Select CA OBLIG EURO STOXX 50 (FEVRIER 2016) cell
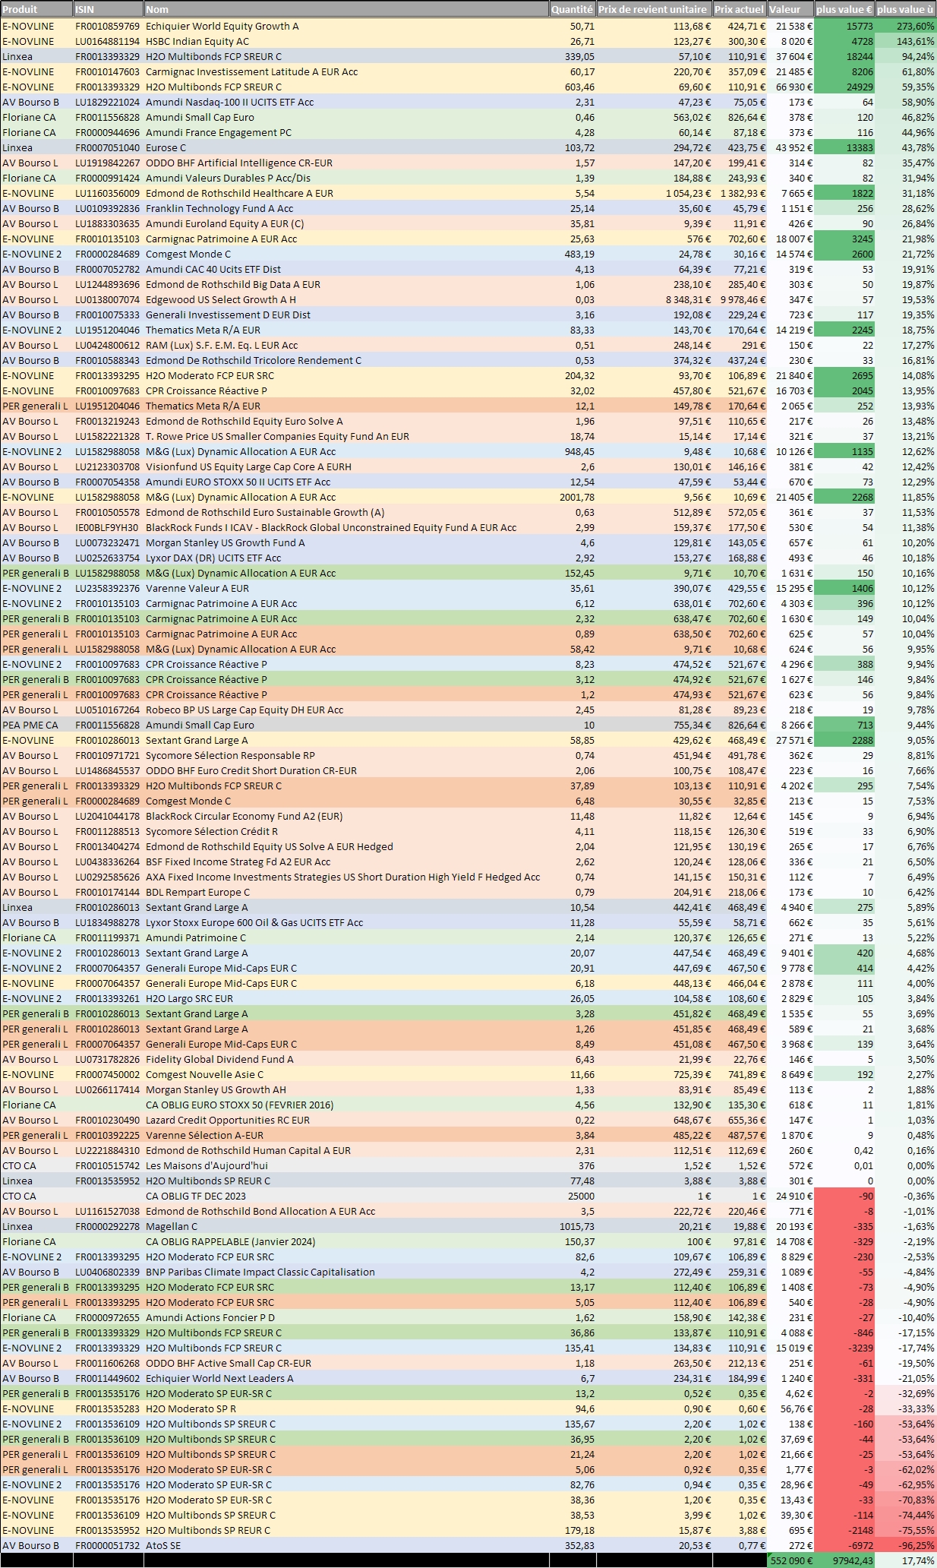Image resolution: width=937 pixels, height=1568 pixels. tap(346, 1105)
